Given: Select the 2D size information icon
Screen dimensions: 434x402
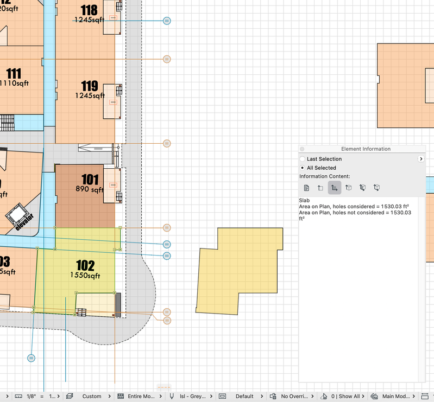Looking at the screenshot, I should pos(320,188).
